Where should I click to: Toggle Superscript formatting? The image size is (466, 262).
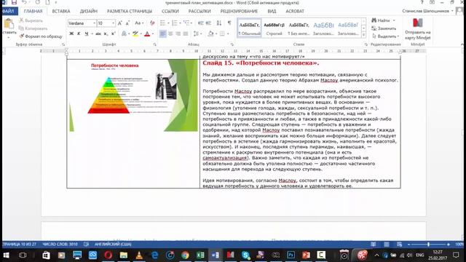[x=114, y=34]
